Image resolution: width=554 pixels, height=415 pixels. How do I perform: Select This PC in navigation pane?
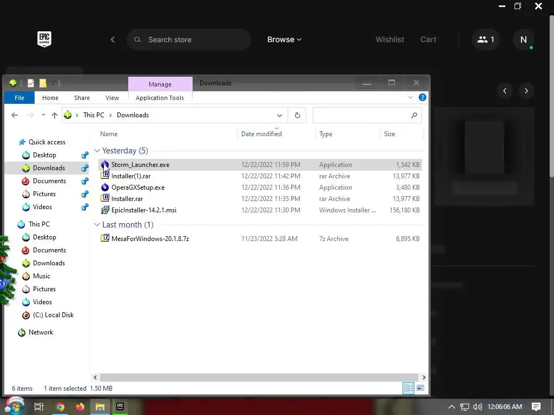click(39, 224)
